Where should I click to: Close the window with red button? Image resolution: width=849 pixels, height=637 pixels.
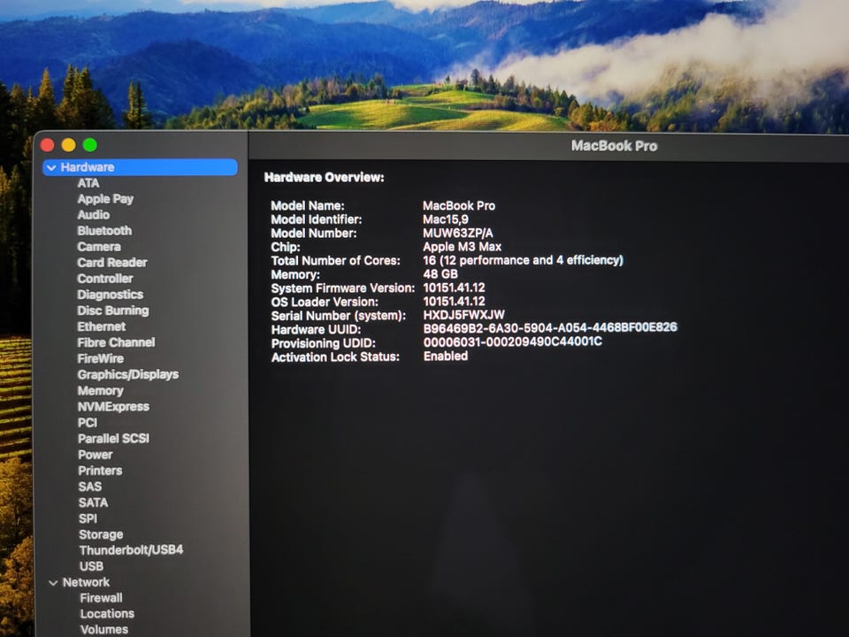tap(47, 144)
